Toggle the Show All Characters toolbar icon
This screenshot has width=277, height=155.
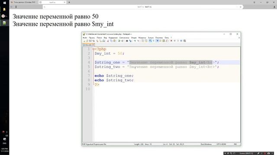[154, 41]
